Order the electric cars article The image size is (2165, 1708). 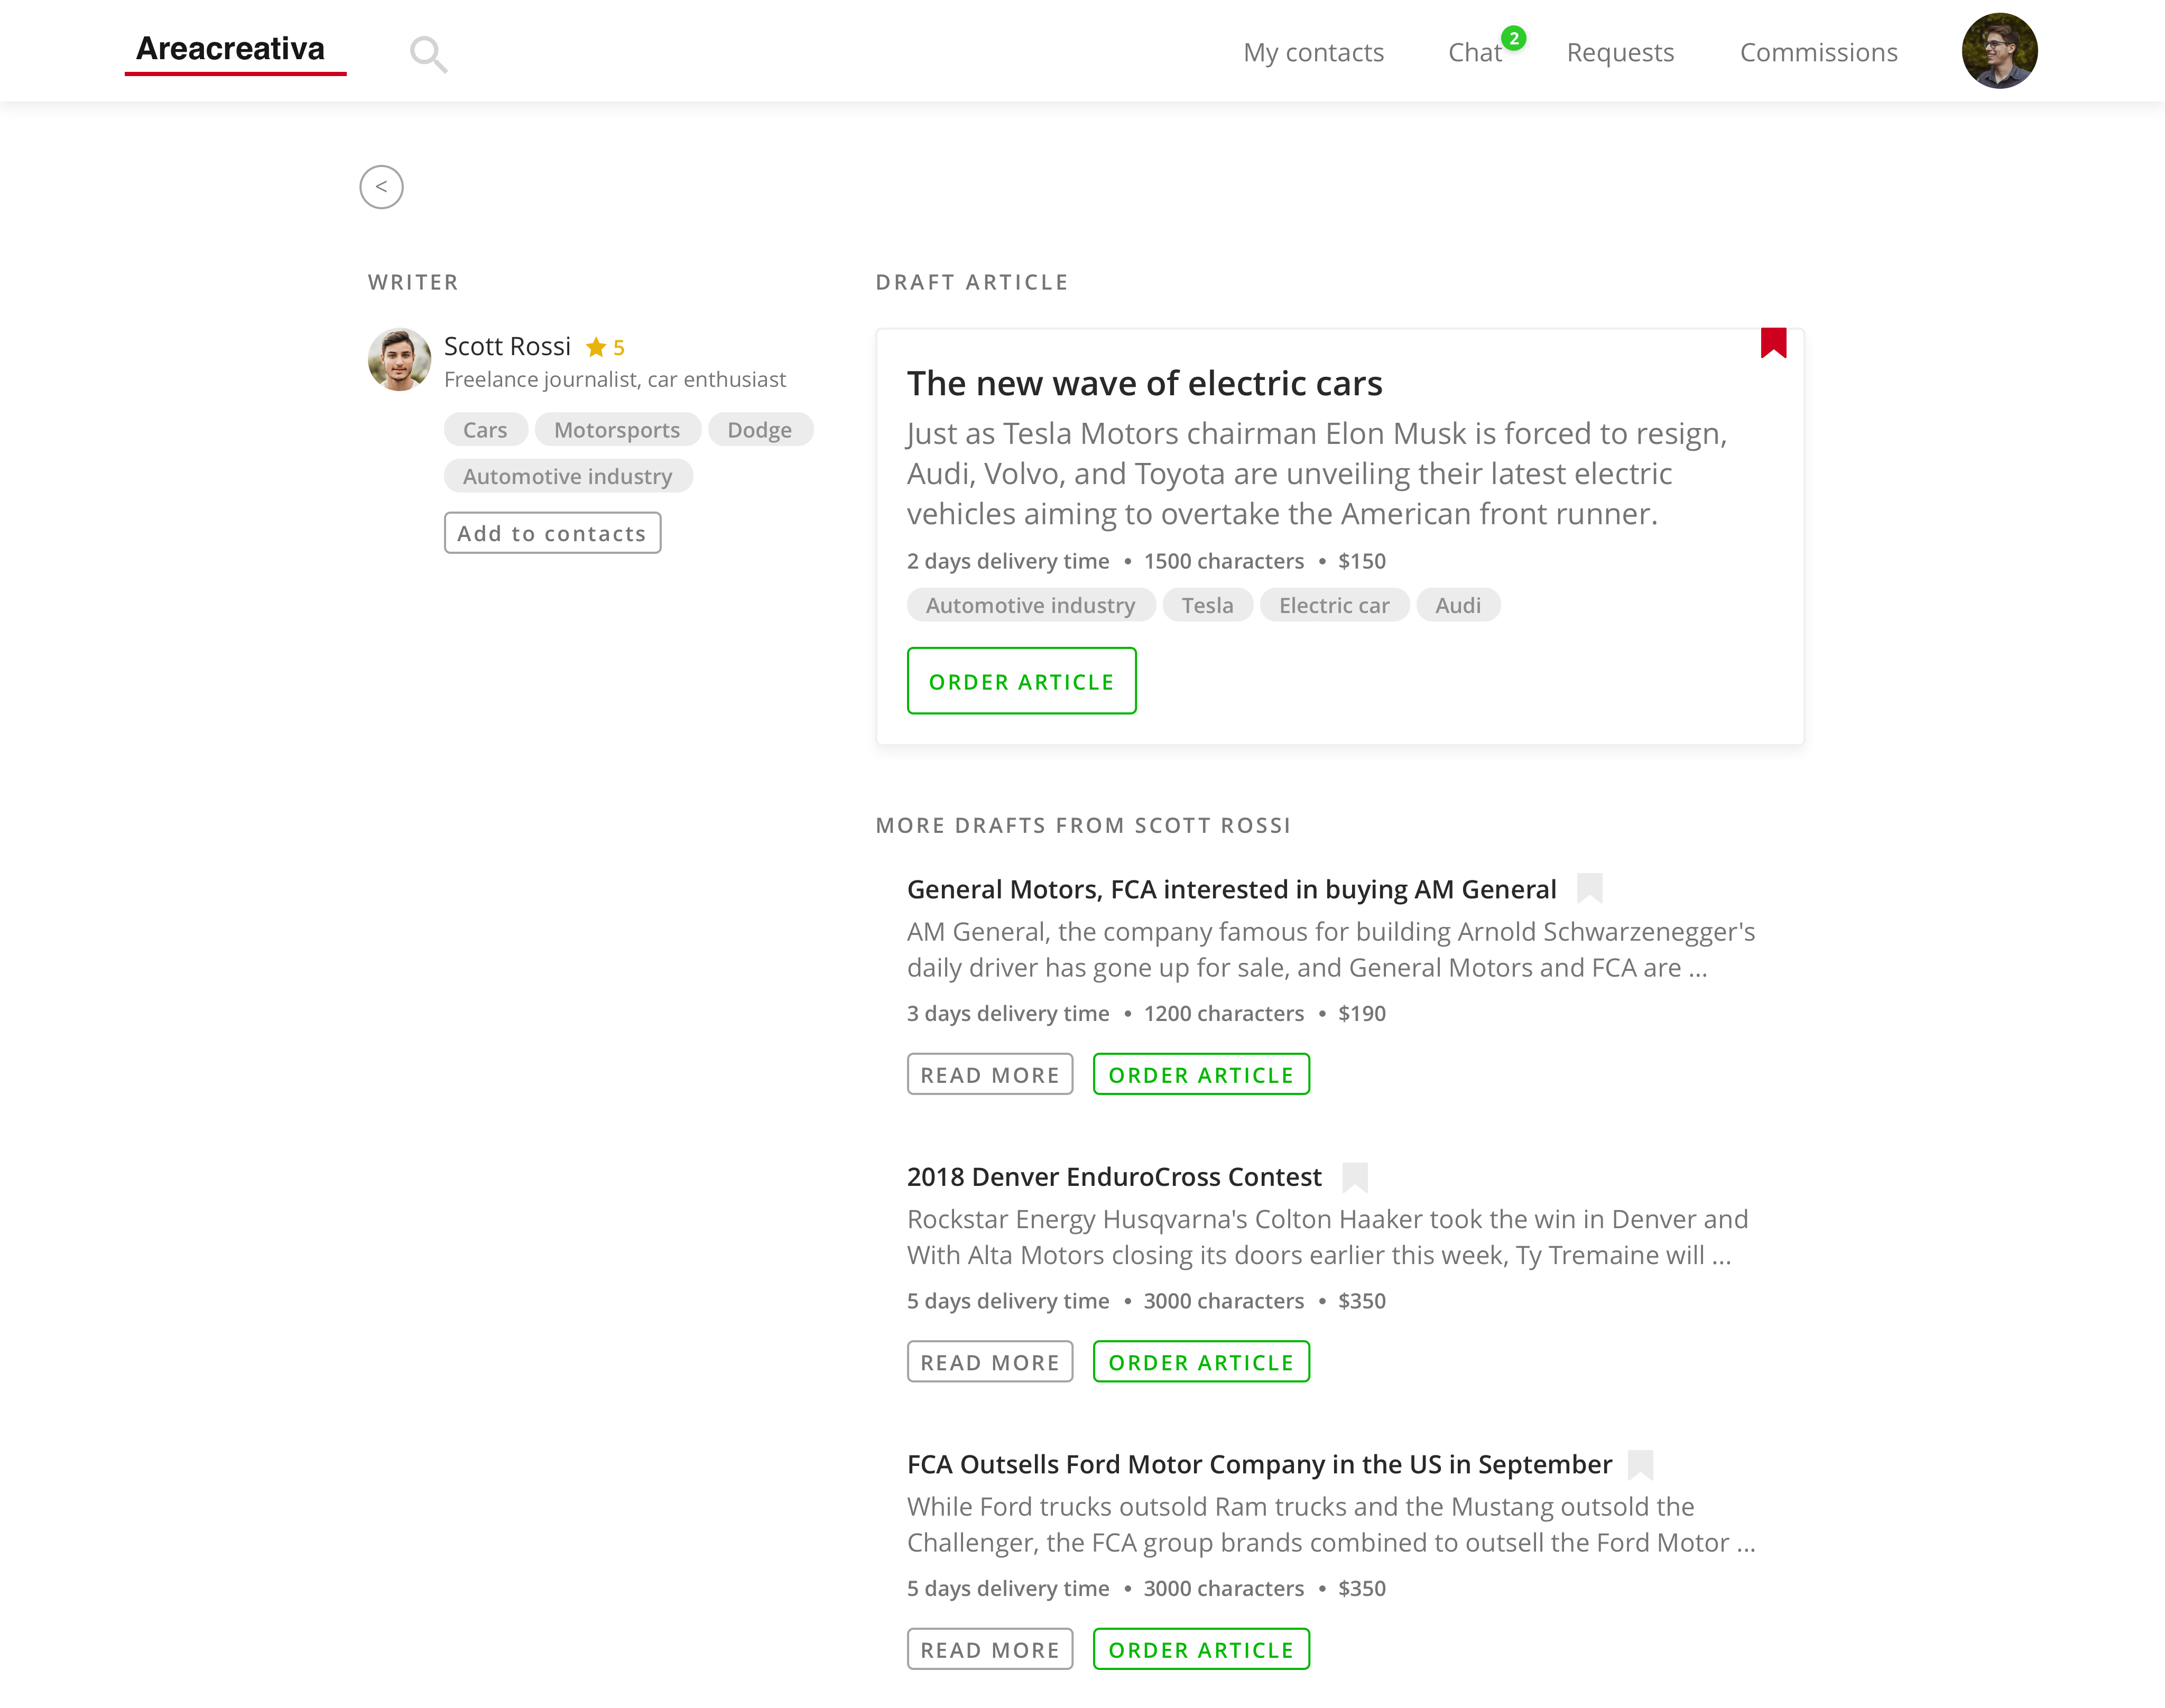(x=1021, y=681)
